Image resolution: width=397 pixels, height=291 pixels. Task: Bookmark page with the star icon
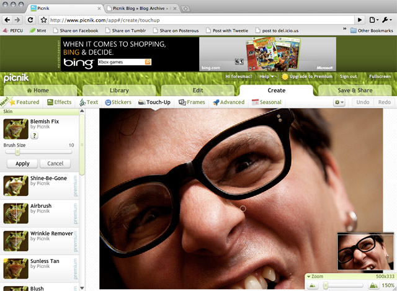pos(44,20)
